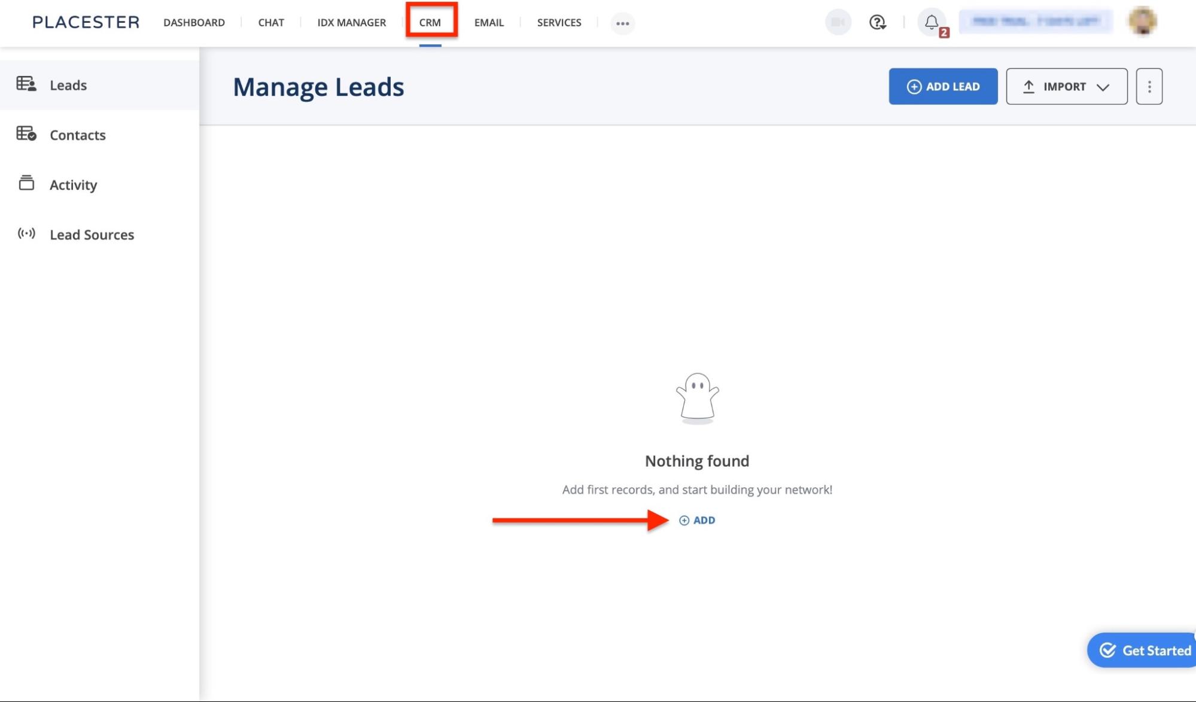This screenshot has height=702, width=1196.
Task: Open the vertical three-dot menu near Import
Action: [1149, 86]
